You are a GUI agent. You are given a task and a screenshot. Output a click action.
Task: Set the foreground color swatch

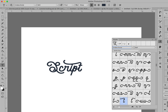pyautogui.click(x=2, y=88)
